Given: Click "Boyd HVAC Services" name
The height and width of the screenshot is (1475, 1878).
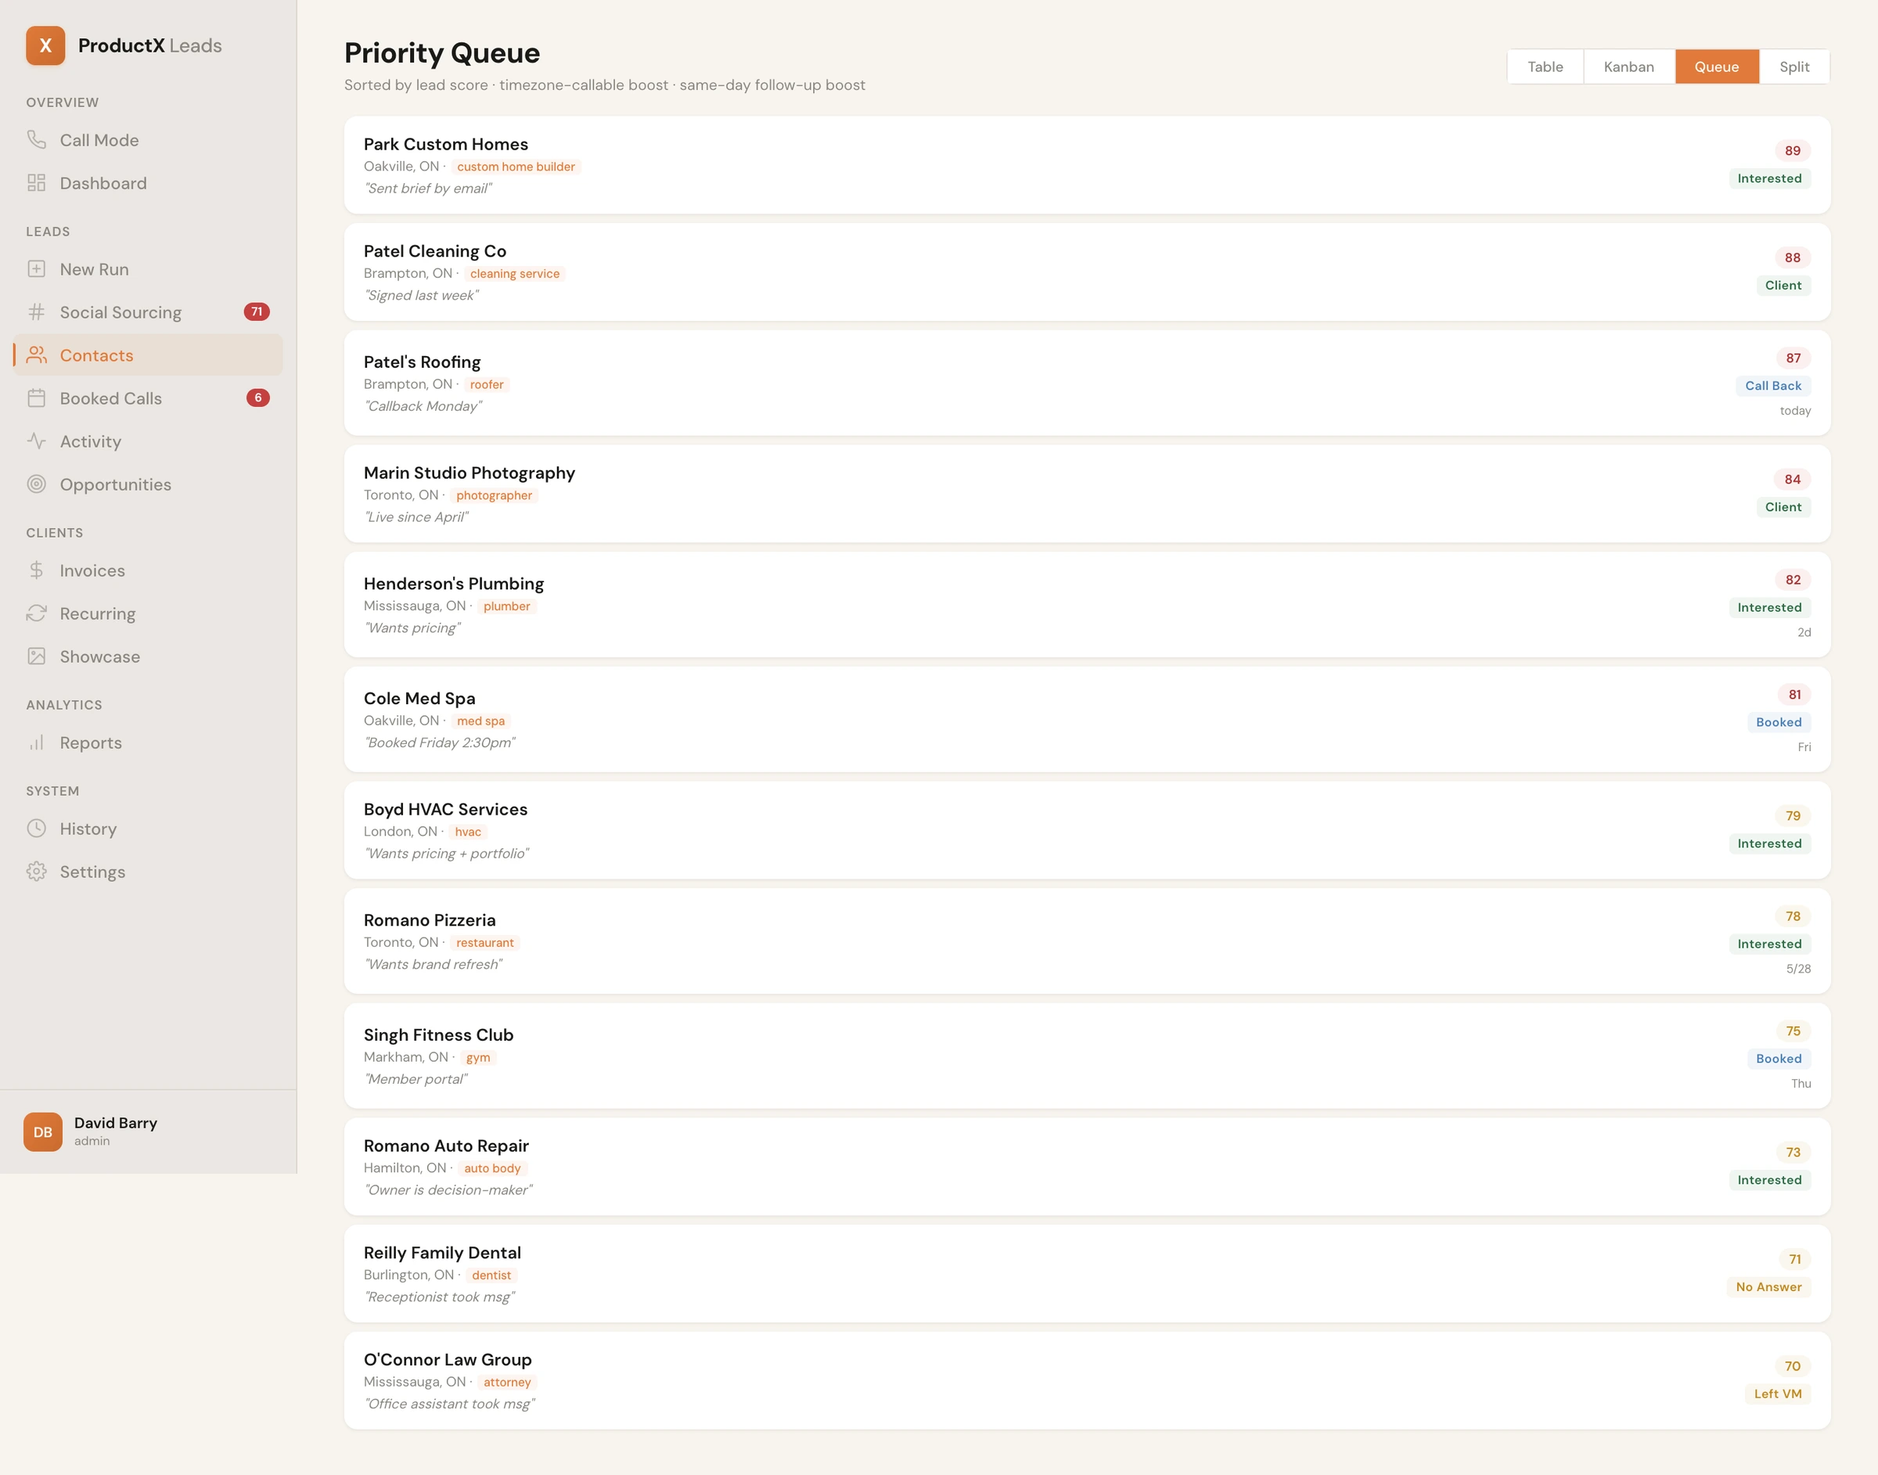Looking at the screenshot, I should click(x=444, y=810).
